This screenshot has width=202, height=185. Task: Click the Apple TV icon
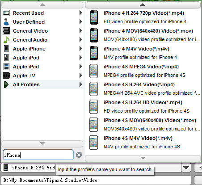[x=6, y=76]
